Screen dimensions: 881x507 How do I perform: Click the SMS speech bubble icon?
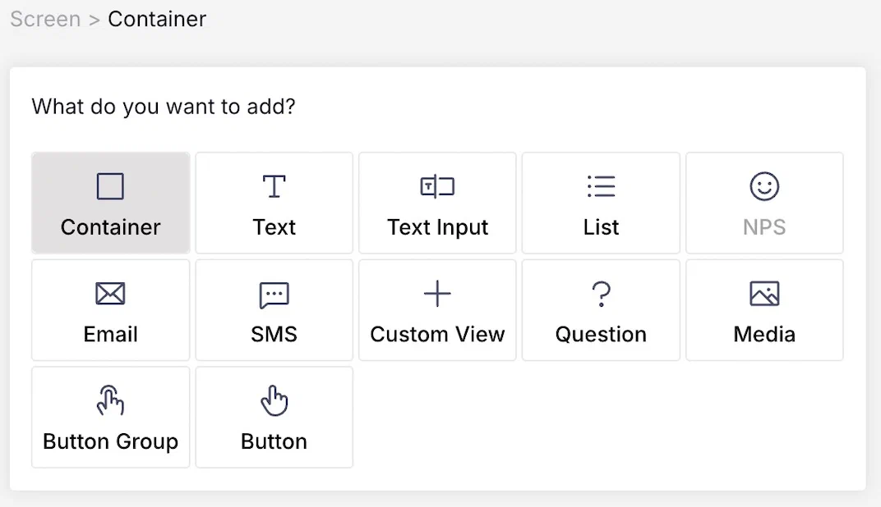point(274,295)
